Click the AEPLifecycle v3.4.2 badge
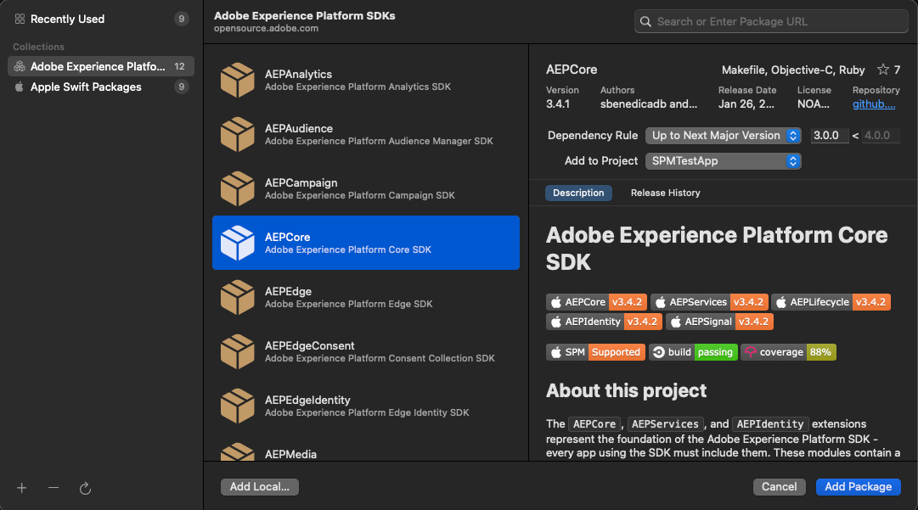 pyautogui.click(x=831, y=302)
